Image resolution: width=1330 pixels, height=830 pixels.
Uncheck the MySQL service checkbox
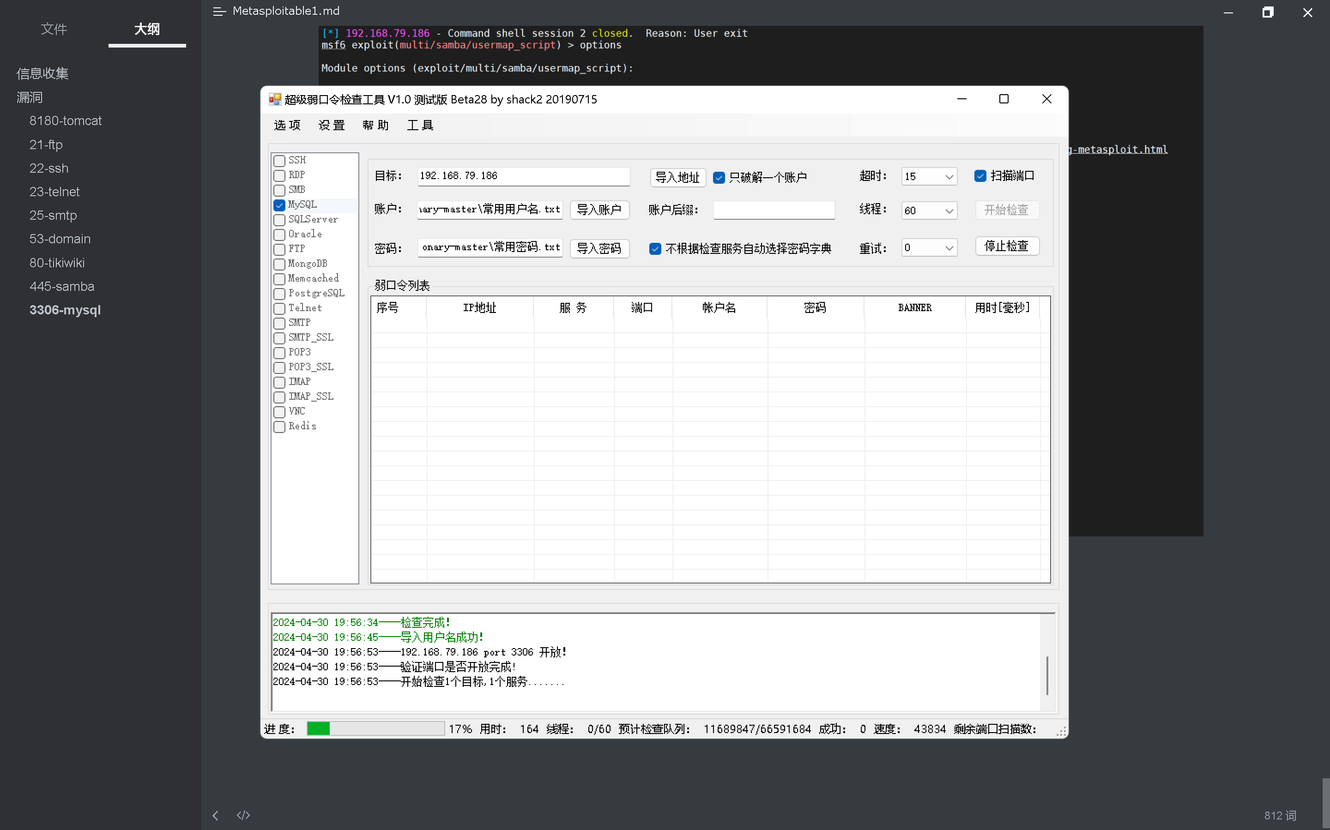pyautogui.click(x=279, y=205)
